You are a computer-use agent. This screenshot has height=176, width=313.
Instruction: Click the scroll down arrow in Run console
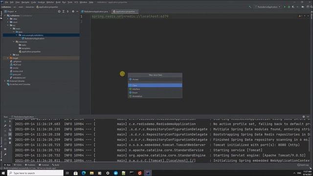[10, 126]
